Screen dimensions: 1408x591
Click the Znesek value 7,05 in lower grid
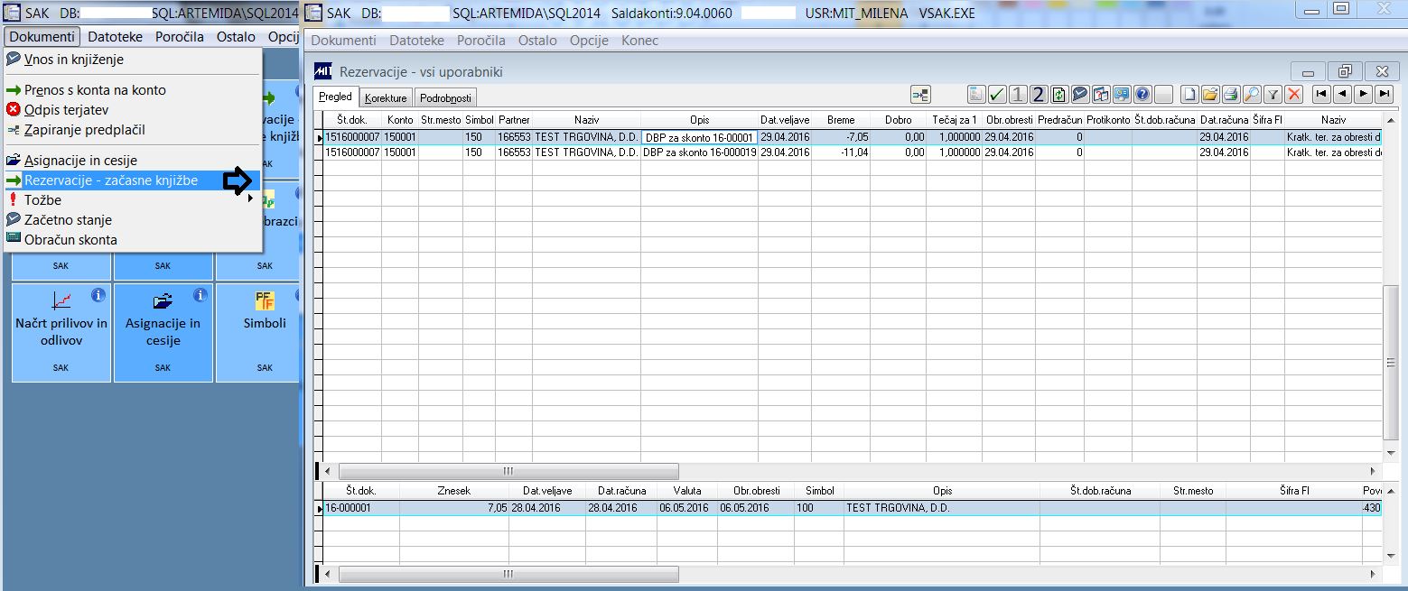pos(454,508)
